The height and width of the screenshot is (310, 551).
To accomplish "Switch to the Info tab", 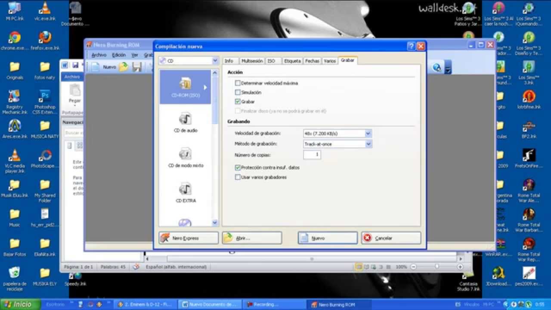I will click(229, 61).
